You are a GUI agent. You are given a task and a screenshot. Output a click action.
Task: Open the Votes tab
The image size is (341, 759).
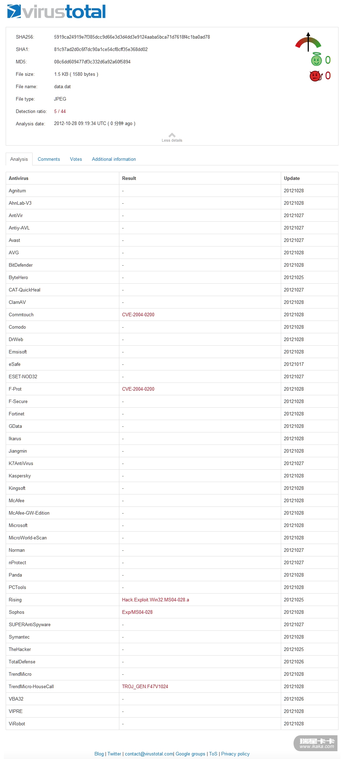pyautogui.click(x=76, y=159)
